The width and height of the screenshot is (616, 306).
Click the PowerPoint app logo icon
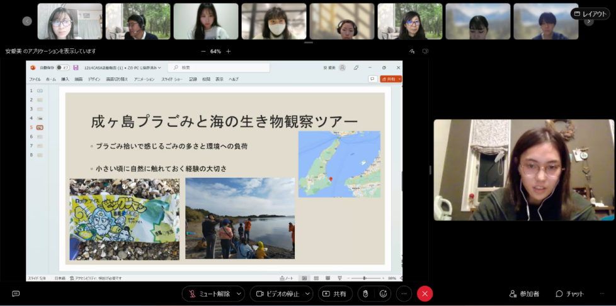pyautogui.click(x=33, y=67)
